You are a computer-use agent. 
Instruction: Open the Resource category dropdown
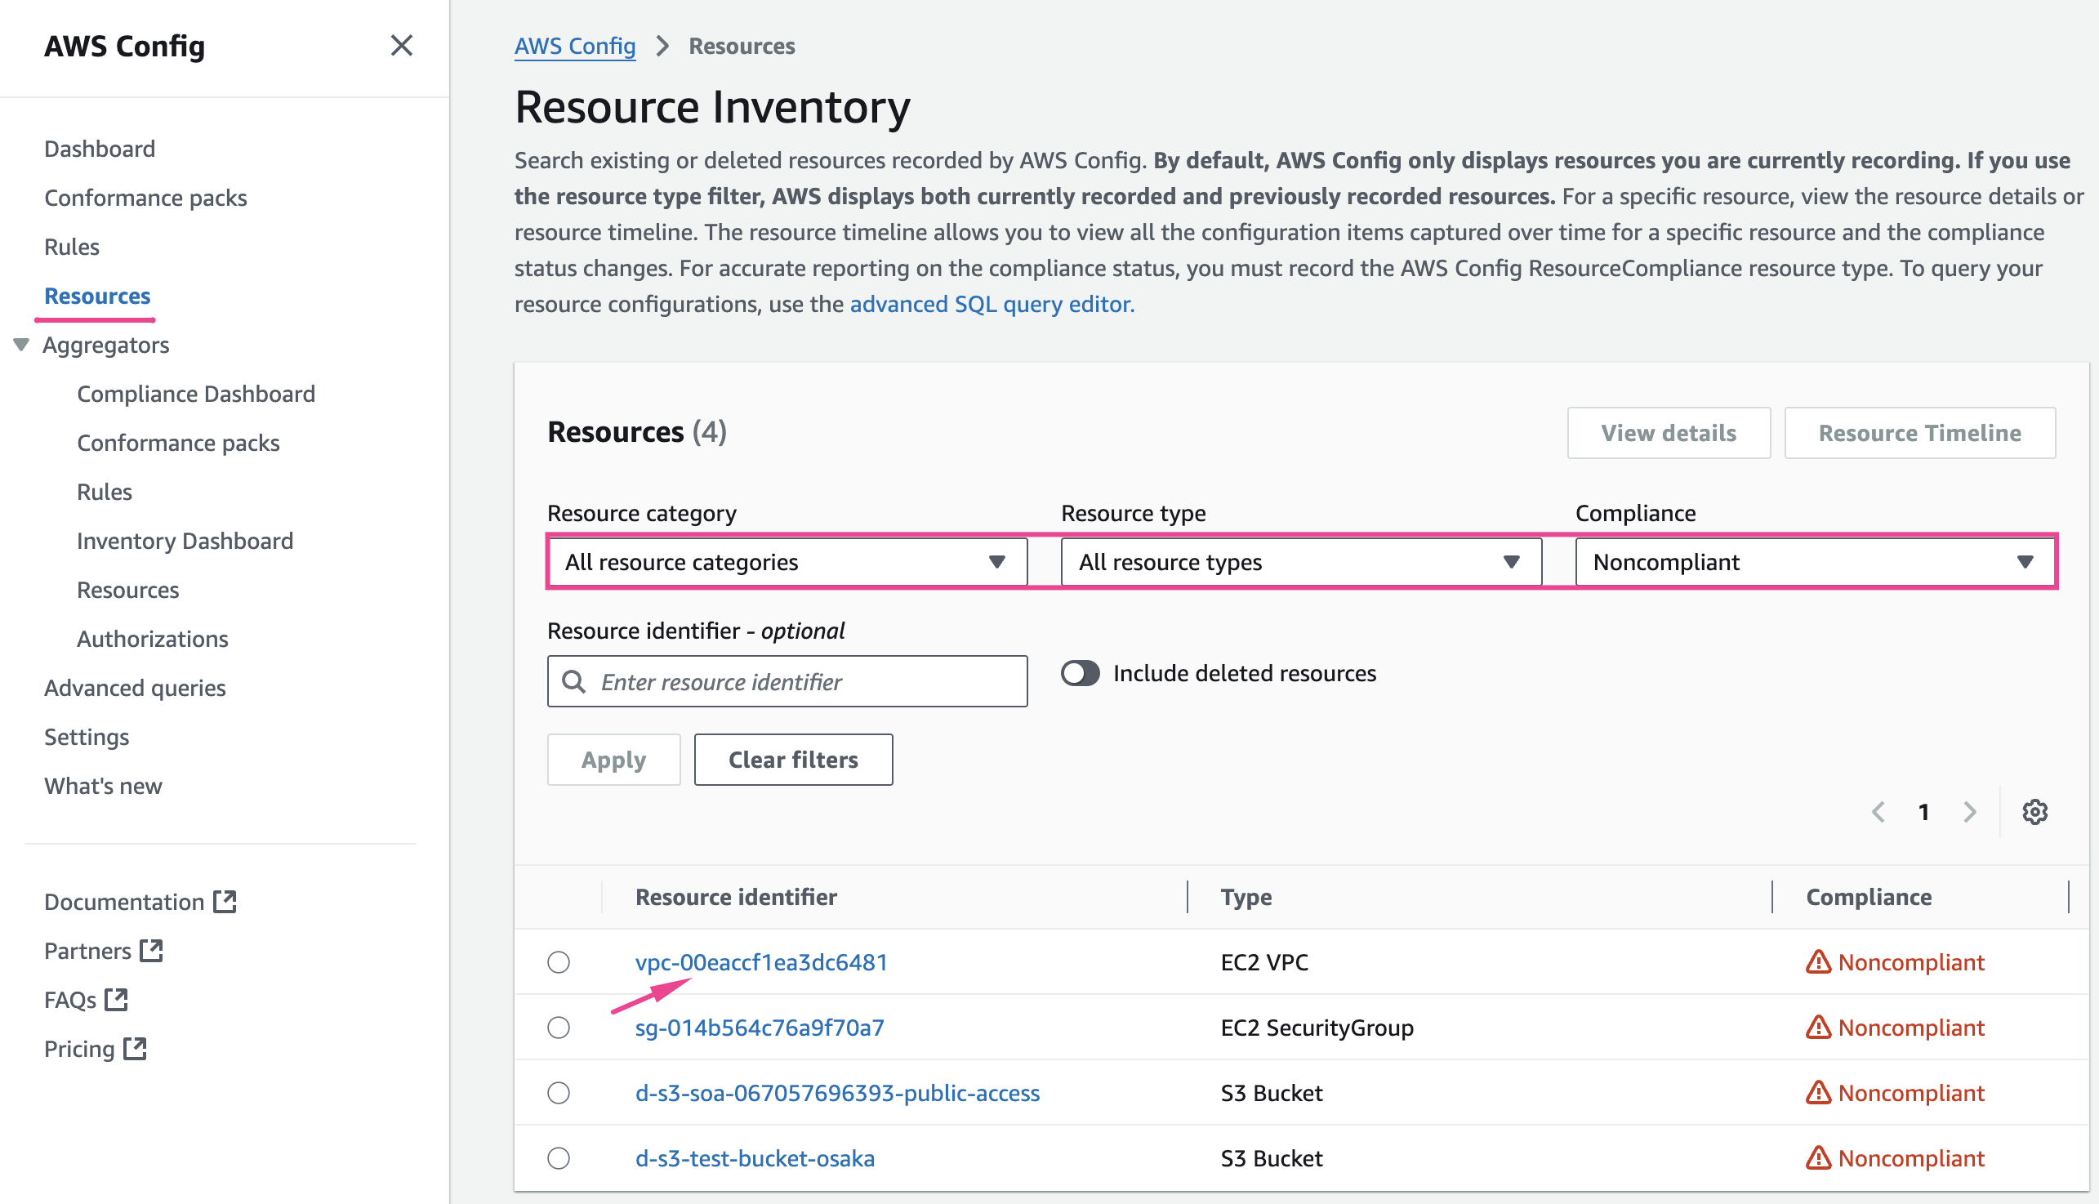[x=787, y=562]
